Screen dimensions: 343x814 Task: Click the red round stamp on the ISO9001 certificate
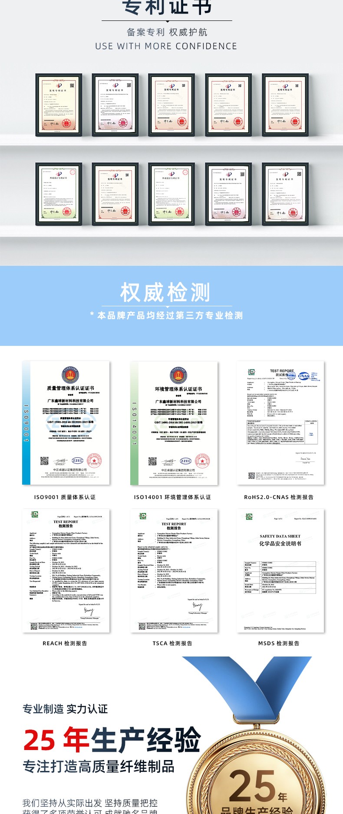(94, 460)
